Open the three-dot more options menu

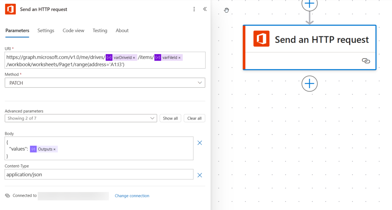194,9
